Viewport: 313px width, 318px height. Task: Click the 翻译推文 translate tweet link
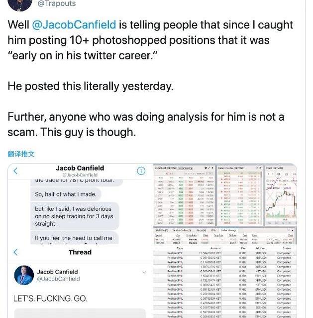[21, 154]
